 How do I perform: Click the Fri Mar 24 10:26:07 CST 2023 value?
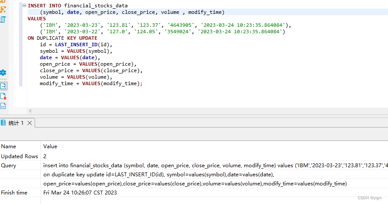[x=80, y=193]
